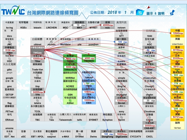The width and height of the screenshot is (187, 140).
Task: Select the TWIX 156 mbps value
Action: (89, 83)
